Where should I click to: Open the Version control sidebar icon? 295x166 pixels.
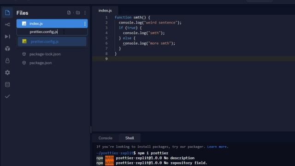(7, 24)
